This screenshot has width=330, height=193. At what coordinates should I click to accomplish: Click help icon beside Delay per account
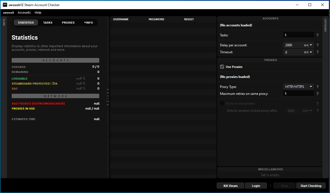[x=317, y=45]
